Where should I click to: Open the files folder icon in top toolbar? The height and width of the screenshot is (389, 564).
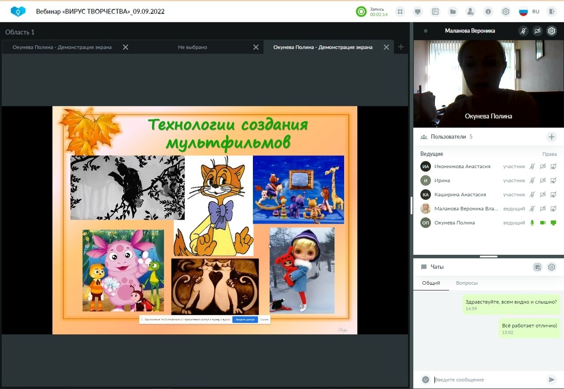(453, 12)
